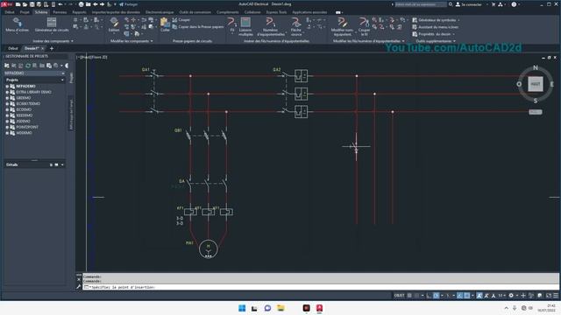The image size is (561, 315).
Task: Expand Modifier les fils/numéros d'équipotentielles panel
Action: [x=368, y=41]
